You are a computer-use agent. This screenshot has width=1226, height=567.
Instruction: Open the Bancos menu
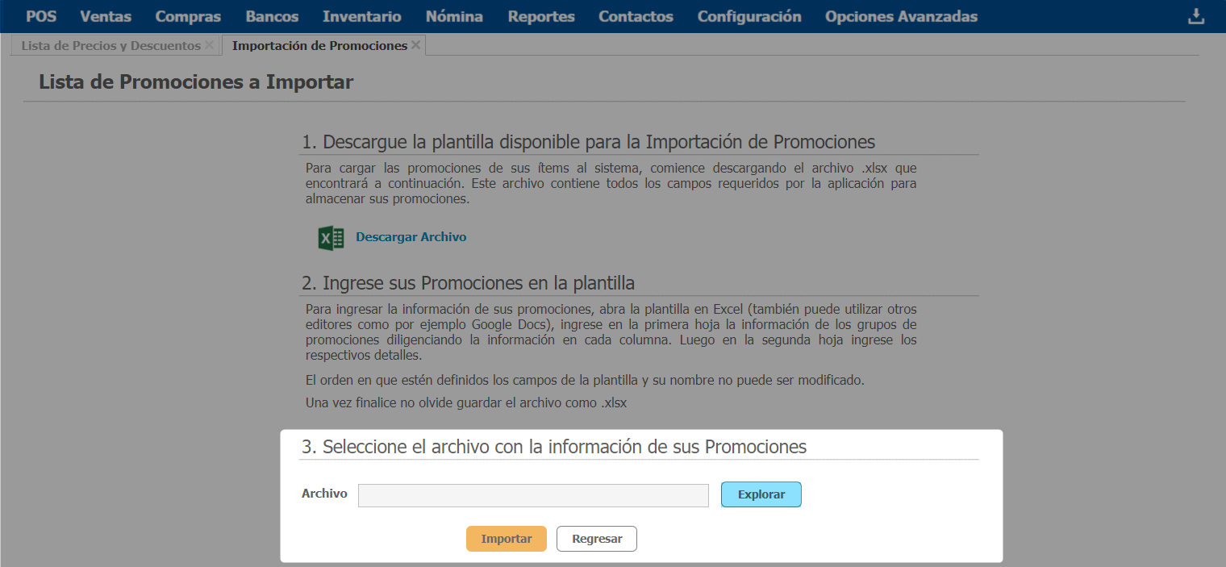point(272,17)
